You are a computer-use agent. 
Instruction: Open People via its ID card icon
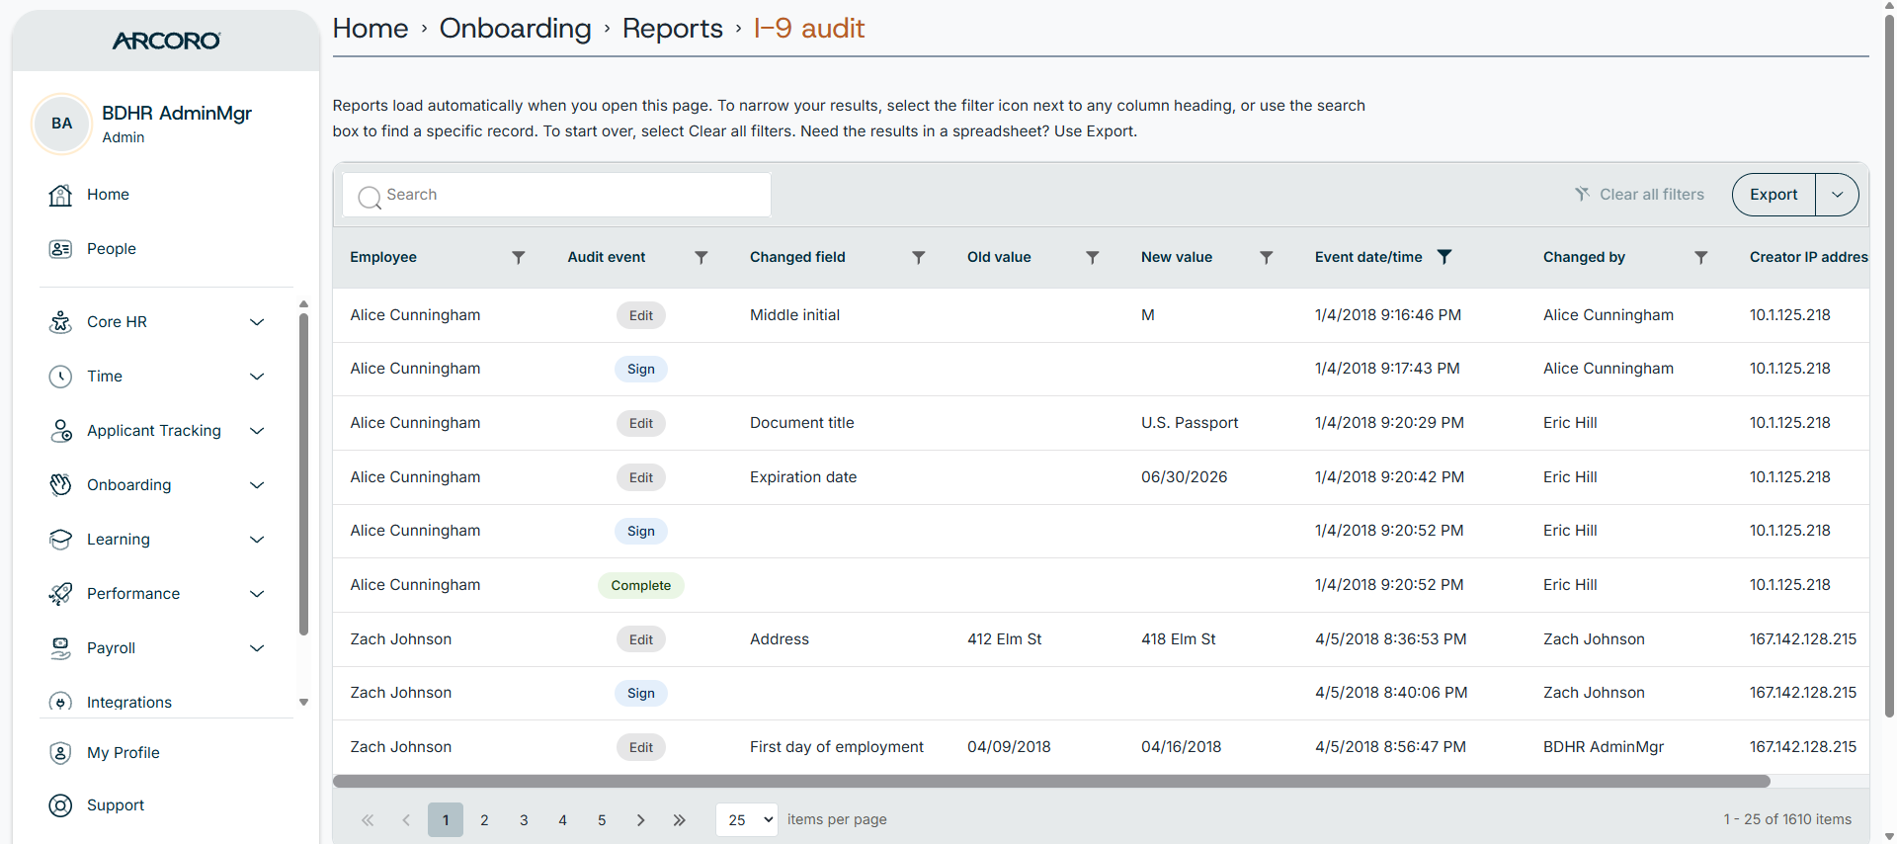[x=60, y=249]
